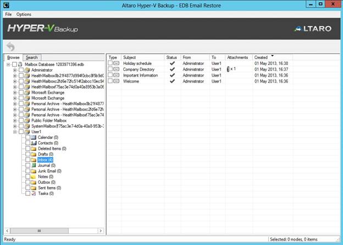Collapse the Mailbox Database root node

[x=8, y=64]
